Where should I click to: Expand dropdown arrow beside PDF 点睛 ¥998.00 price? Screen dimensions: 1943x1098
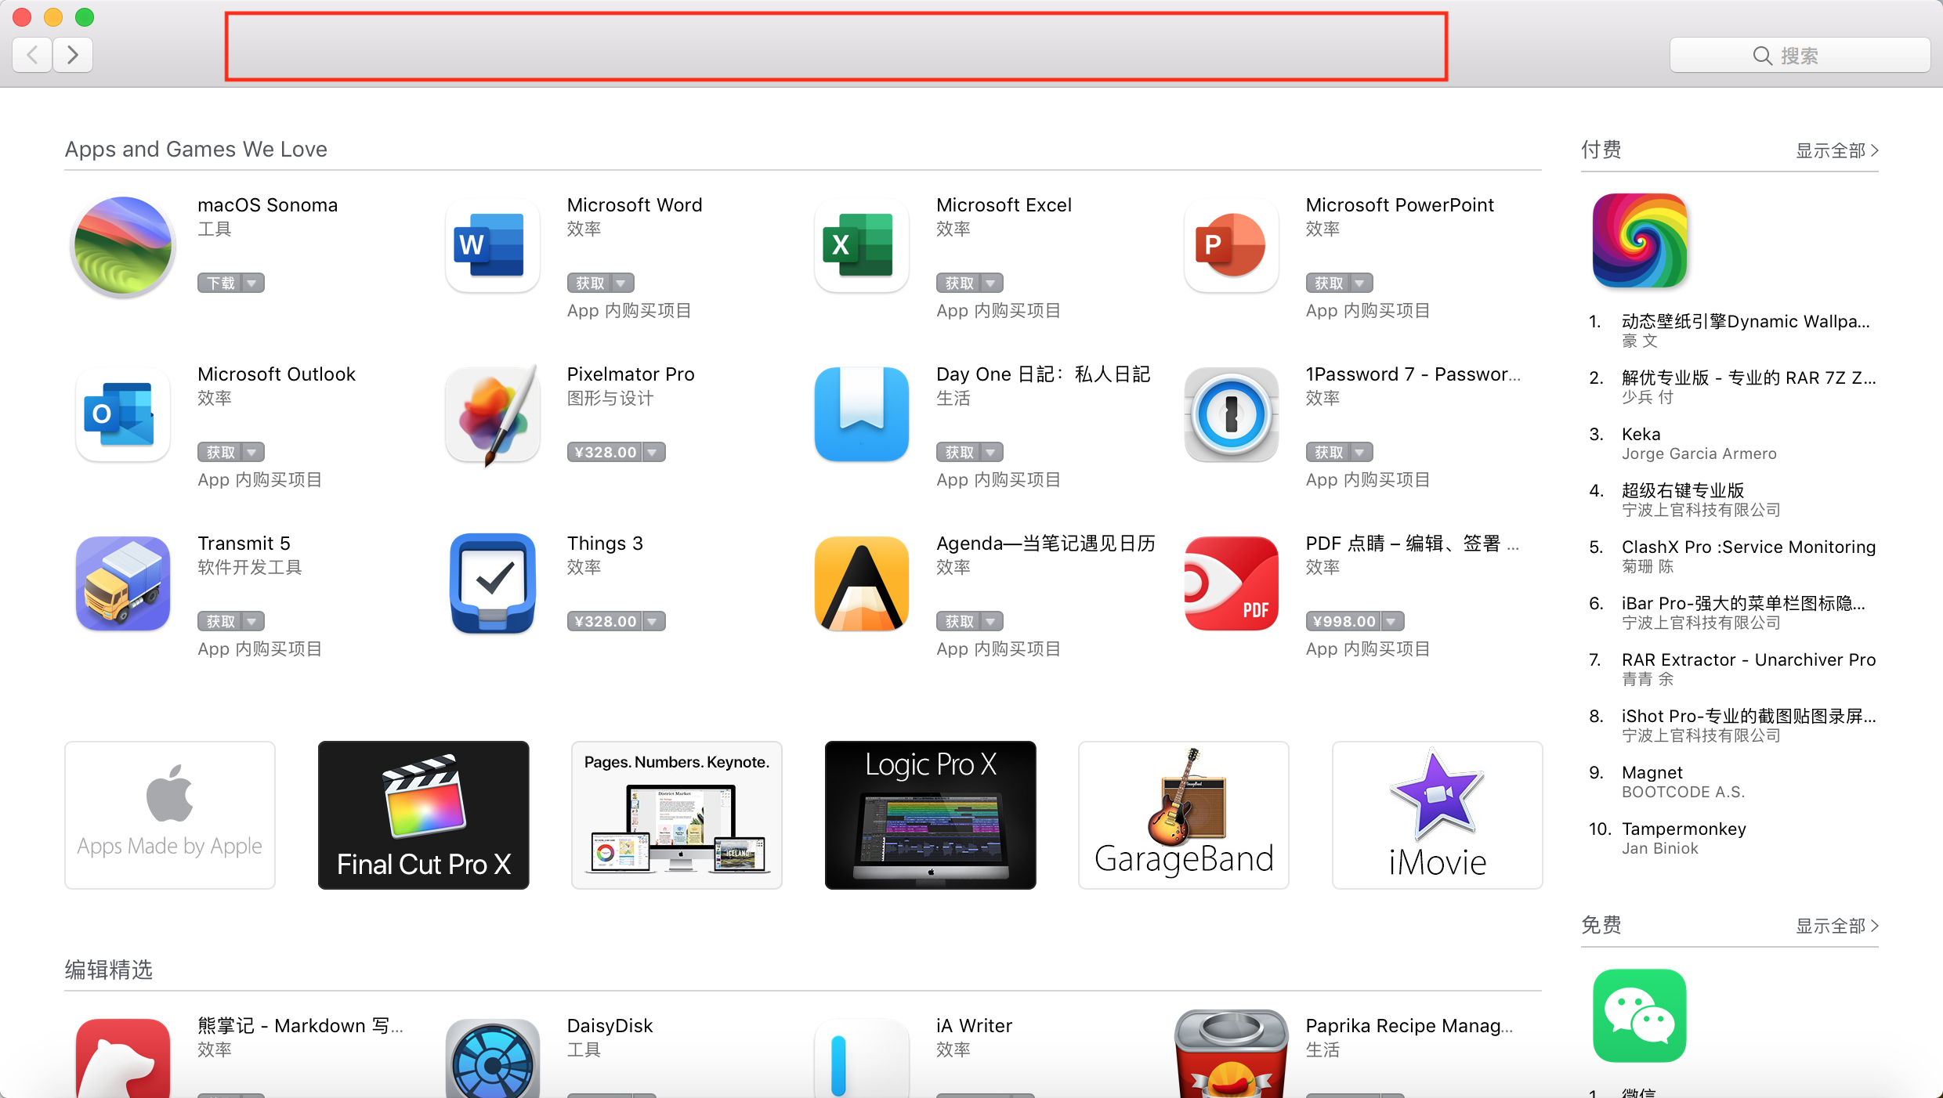tap(1391, 622)
